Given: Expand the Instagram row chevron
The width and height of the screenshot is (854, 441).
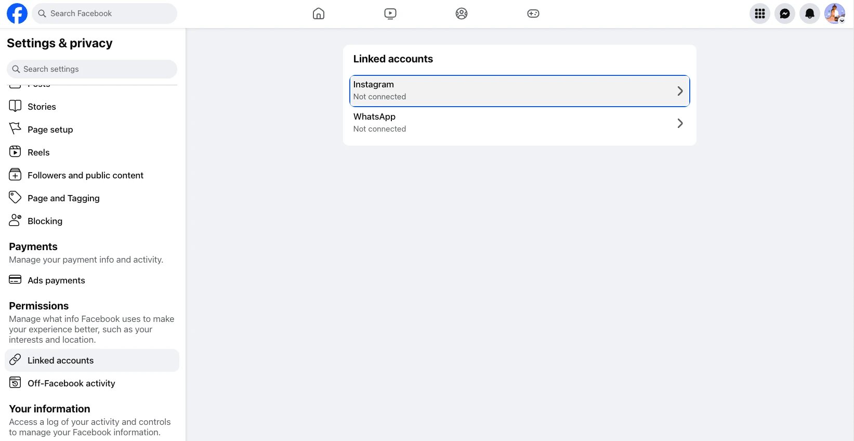Looking at the screenshot, I should 680,91.
